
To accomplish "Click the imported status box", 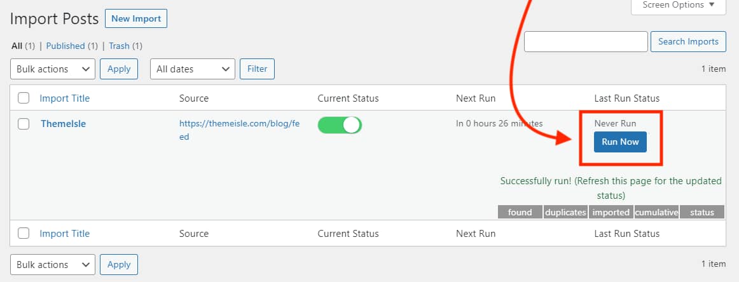I will pos(611,212).
